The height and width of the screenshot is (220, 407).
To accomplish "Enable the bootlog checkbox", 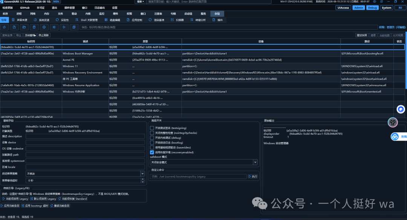I will tap(152, 143).
